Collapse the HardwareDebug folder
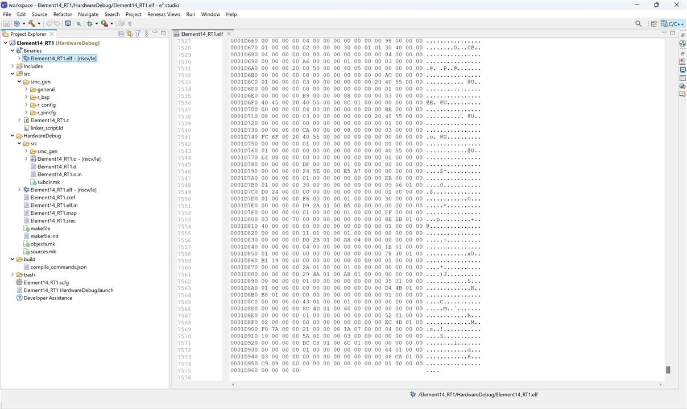Viewport: 687px width, 409px height. pyautogui.click(x=13, y=136)
